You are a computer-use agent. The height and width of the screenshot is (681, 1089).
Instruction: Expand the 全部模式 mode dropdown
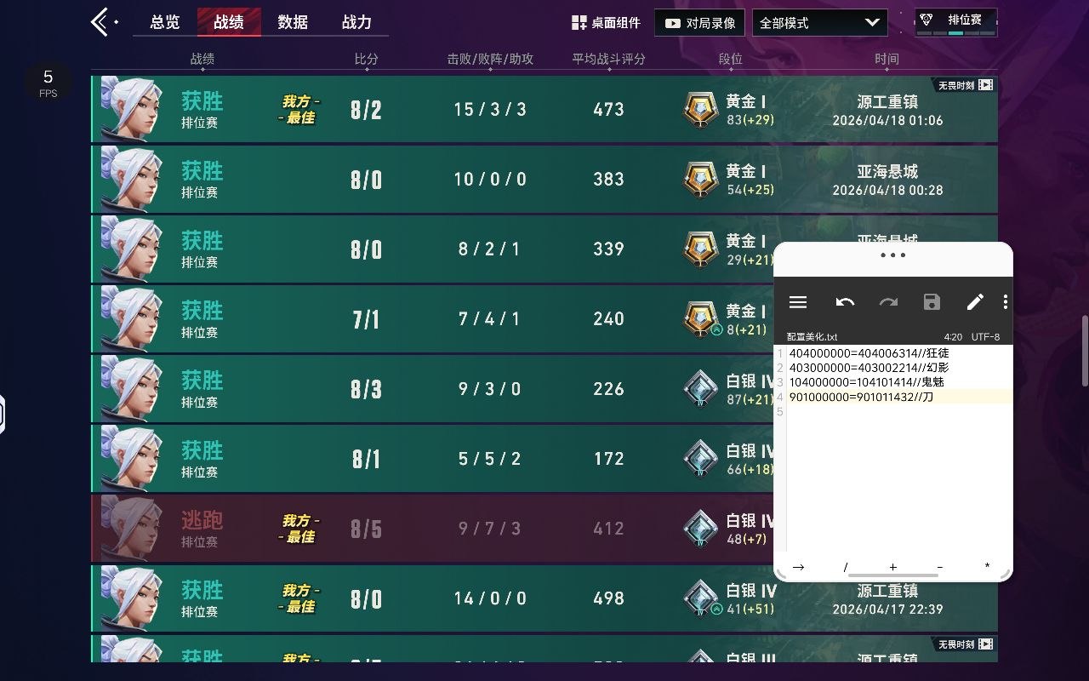coord(819,23)
